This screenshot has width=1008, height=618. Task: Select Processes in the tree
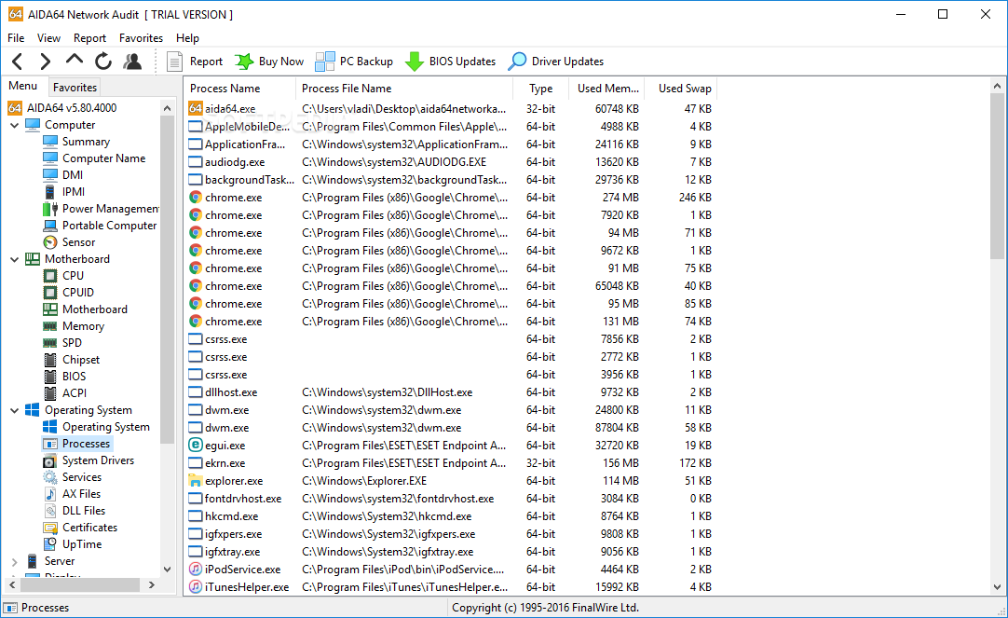77,443
